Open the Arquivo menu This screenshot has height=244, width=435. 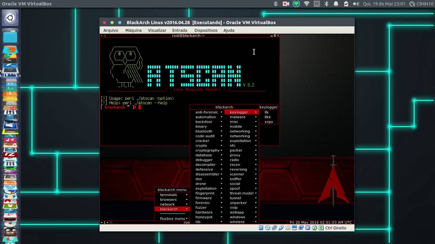(111, 30)
